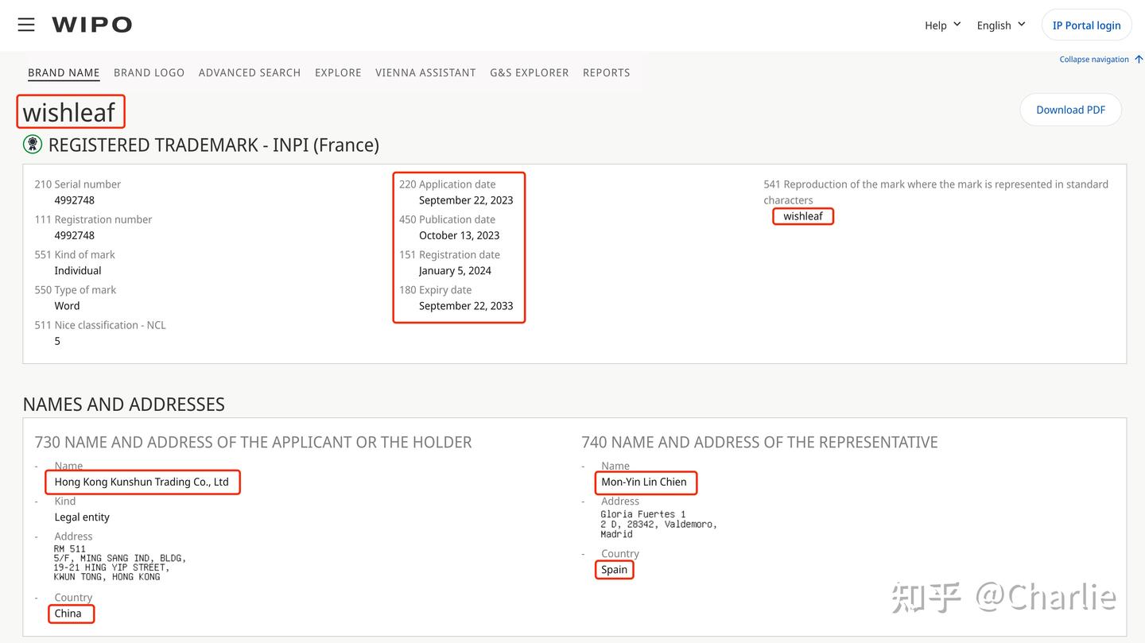Click the 511 Nice classification - NCL label
Image resolution: width=1145 pixels, height=643 pixels.
[100, 325]
